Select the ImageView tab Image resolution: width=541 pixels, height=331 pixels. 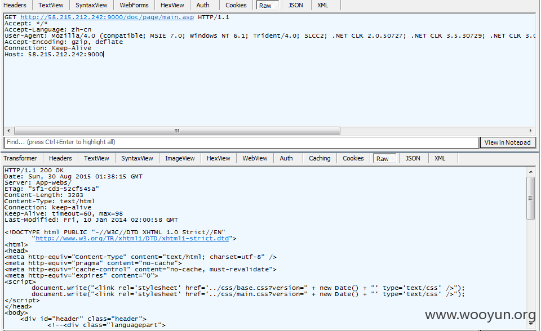click(180, 158)
